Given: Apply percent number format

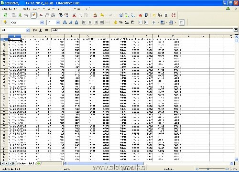Looking at the screenshot, I should [x=121, y=22].
